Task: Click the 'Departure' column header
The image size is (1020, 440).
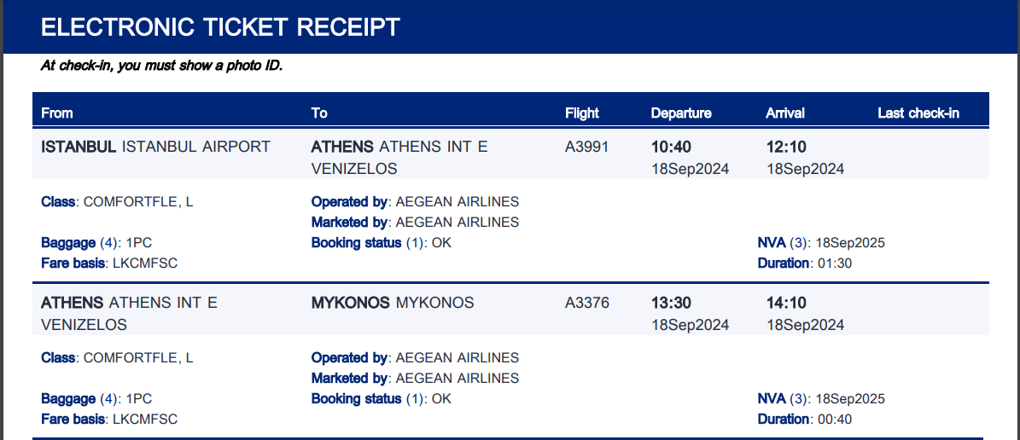Action: point(681,113)
